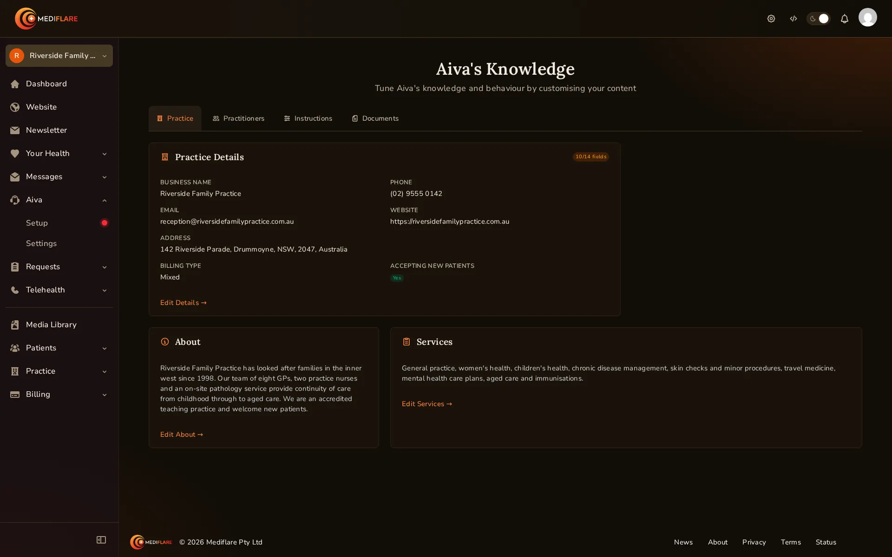
Task: Open About footer link
Action: [x=718, y=542]
